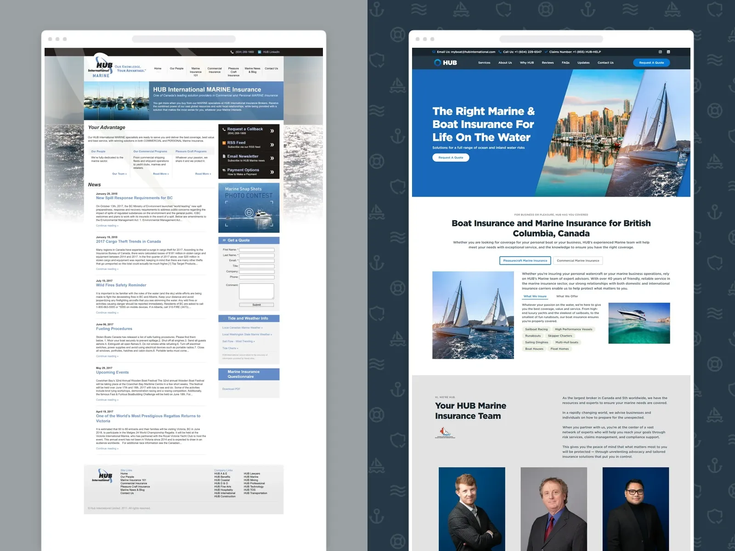The height and width of the screenshot is (551, 735).
Task: Click the phone icon in the old site's top bar
Action: [x=232, y=52]
